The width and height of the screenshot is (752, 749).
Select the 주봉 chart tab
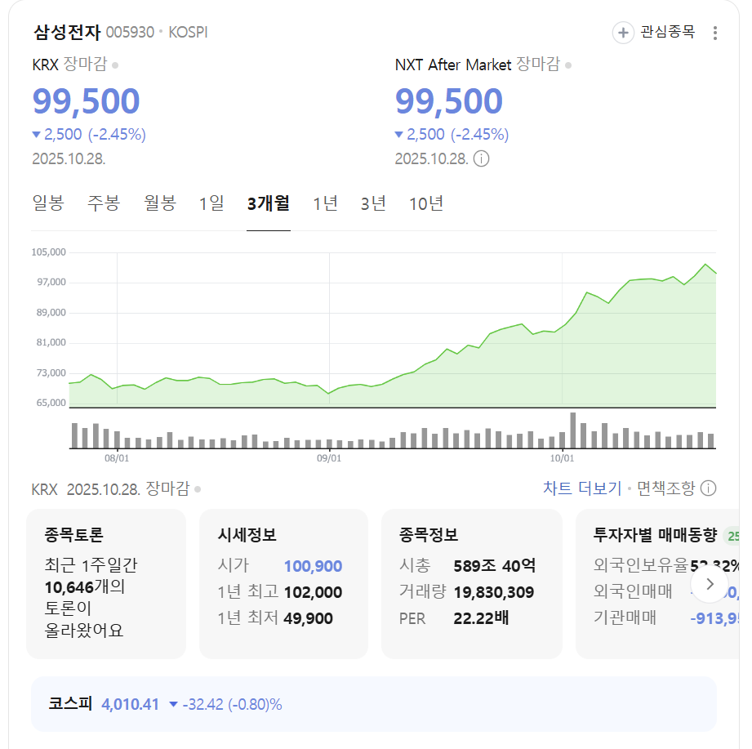pyautogui.click(x=104, y=203)
